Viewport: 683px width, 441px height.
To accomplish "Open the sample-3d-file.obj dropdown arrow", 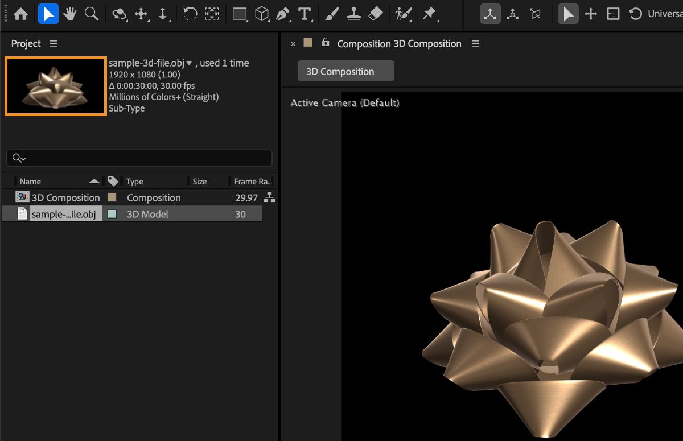I will pos(189,63).
